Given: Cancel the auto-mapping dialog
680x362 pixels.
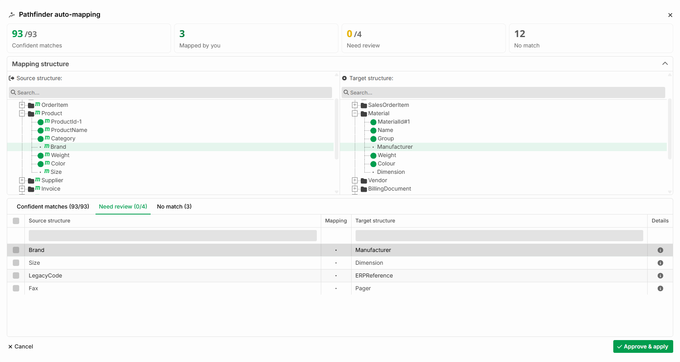Looking at the screenshot, I should click(x=21, y=346).
